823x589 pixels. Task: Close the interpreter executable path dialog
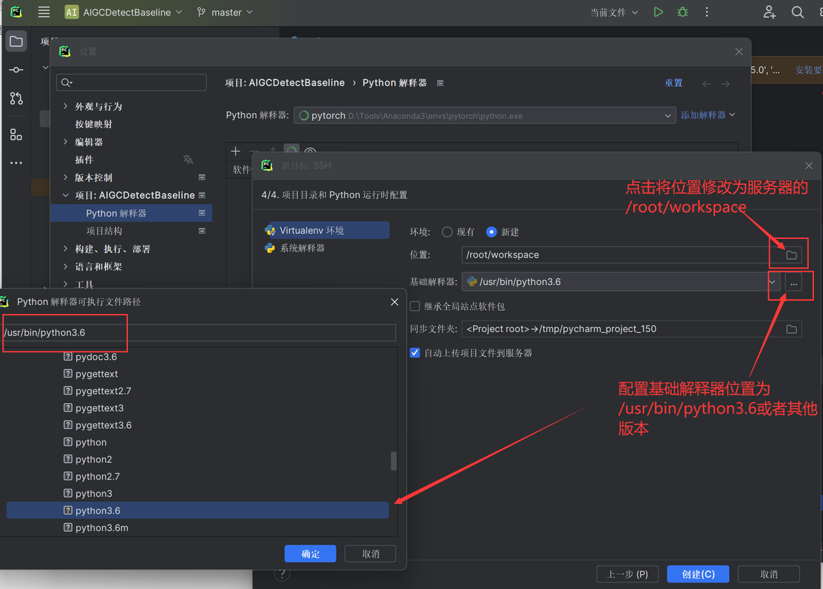[x=395, y=302]
